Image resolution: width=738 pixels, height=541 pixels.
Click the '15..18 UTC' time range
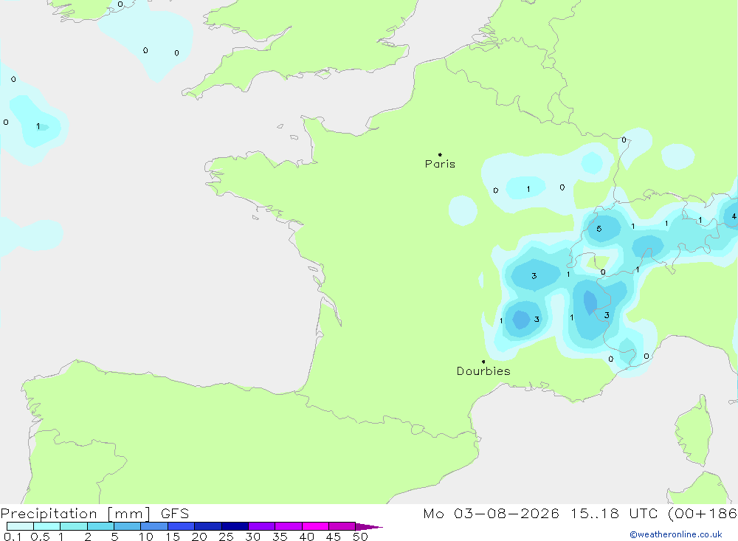click(x=614, y=514)
